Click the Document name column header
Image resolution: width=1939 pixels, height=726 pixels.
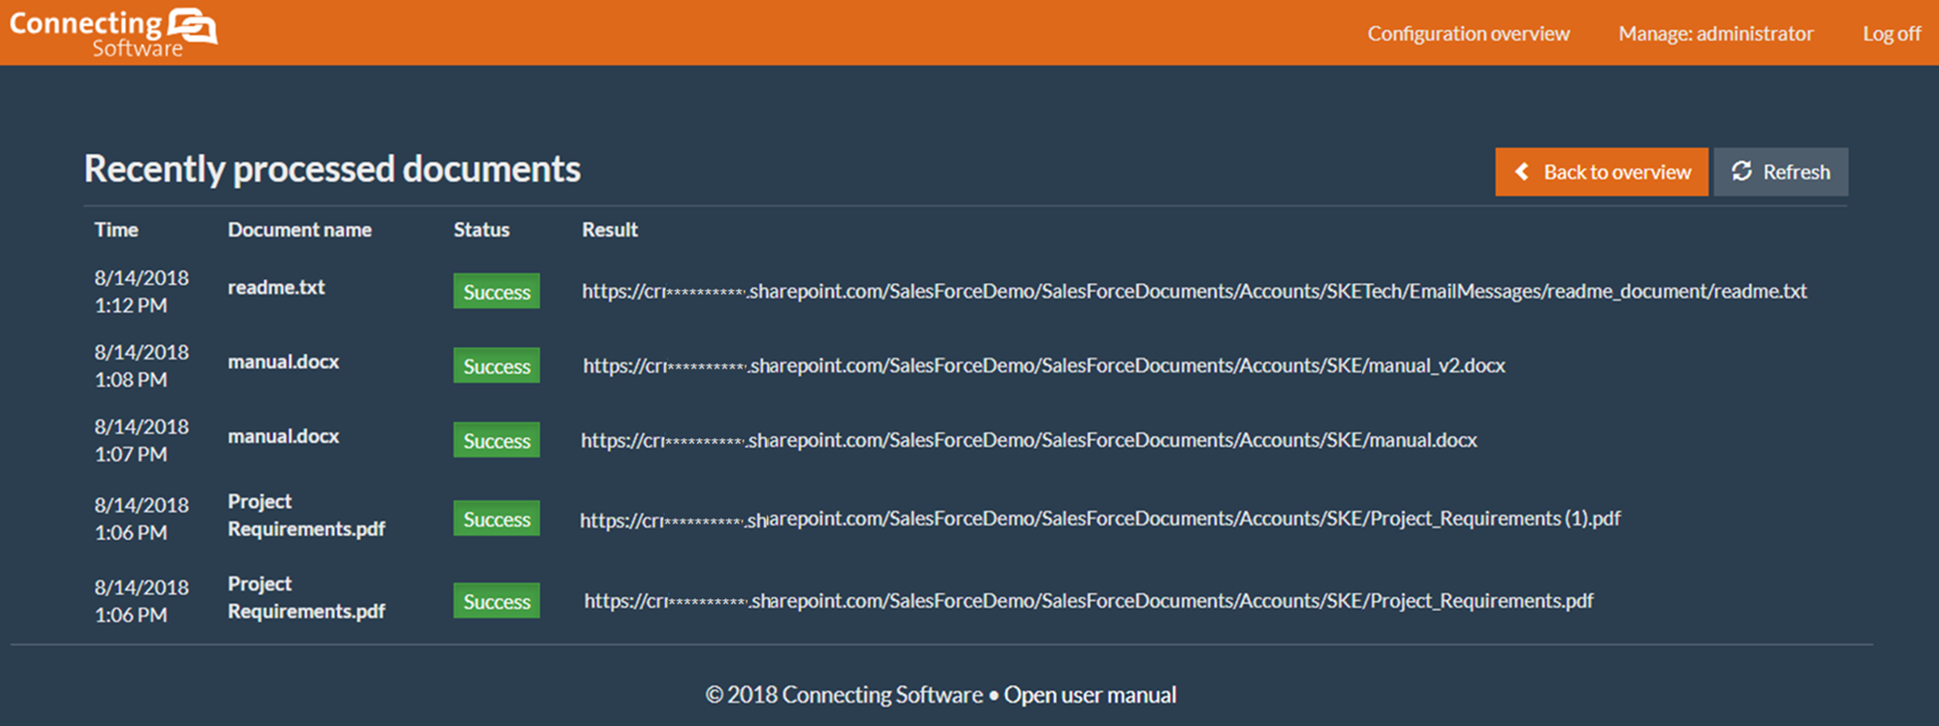tap(300, 230)
